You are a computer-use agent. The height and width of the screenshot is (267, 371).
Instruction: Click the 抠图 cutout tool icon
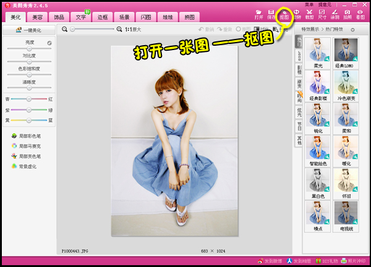pos(284,14)
